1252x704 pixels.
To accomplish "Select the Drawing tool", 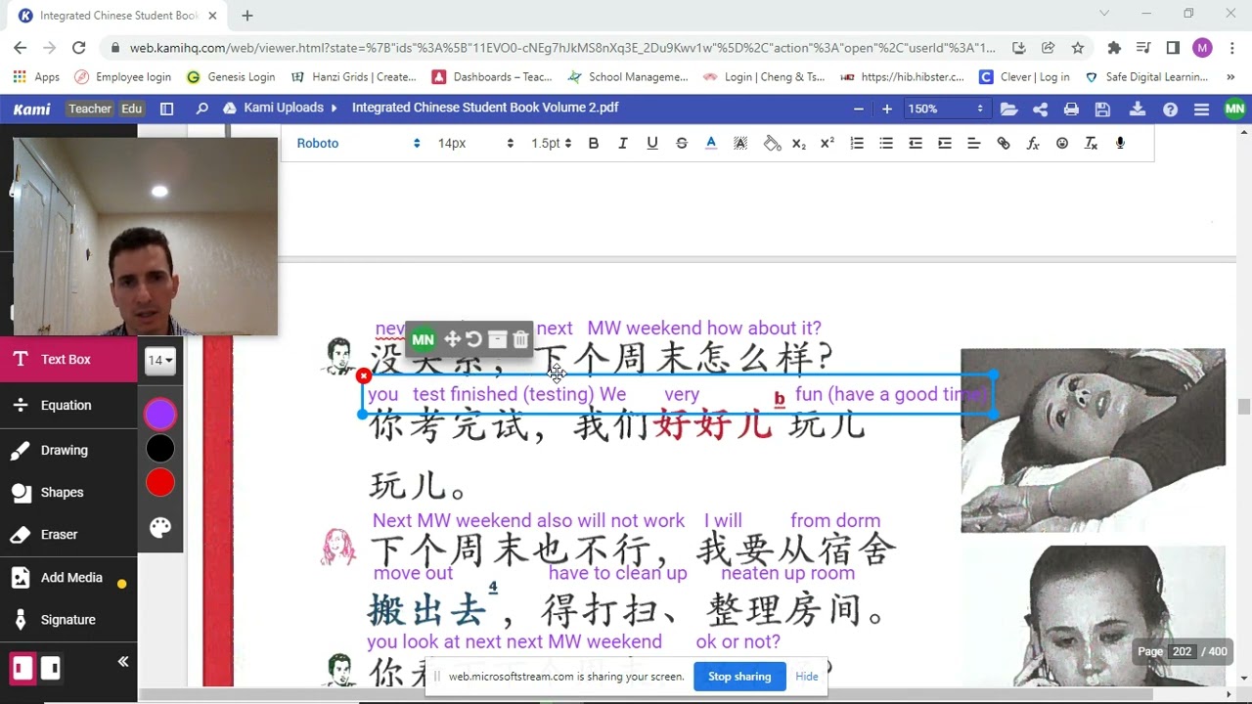I will [68, 450].
